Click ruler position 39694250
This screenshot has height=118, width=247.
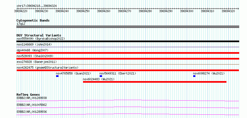(83, 11)
